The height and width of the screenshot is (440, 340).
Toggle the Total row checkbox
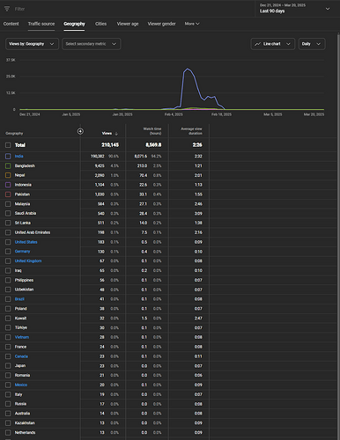pyautogui.click(x=8, y=145)
